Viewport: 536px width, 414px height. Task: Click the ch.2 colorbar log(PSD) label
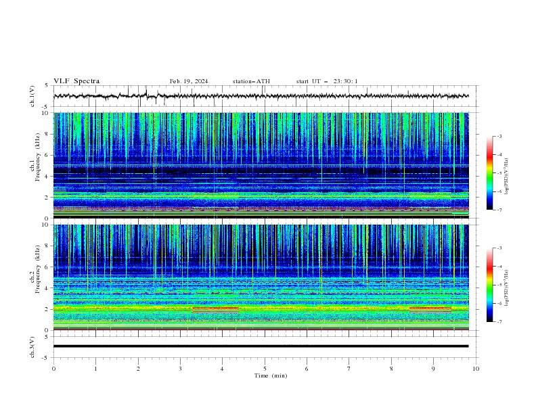pyautogui.click(x=506, y=288)
